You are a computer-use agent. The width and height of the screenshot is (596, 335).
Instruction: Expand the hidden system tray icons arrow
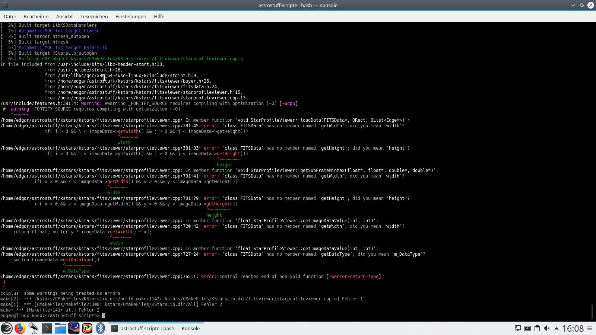coord(556,328)
